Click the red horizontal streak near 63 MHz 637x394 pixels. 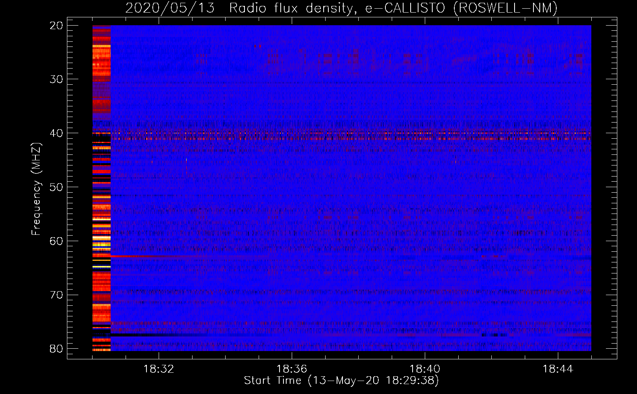point(157,256)
